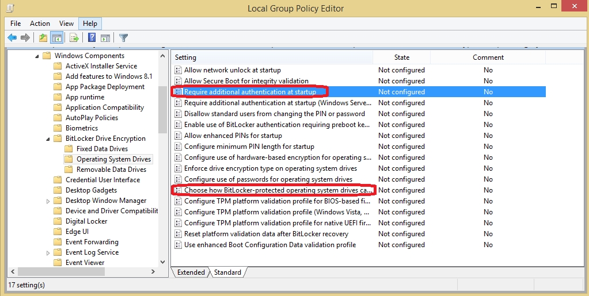Click icon beside Allow Secure Boot setting
The width and height of the screenshot is (589, 296).
(x=178, y=81)
